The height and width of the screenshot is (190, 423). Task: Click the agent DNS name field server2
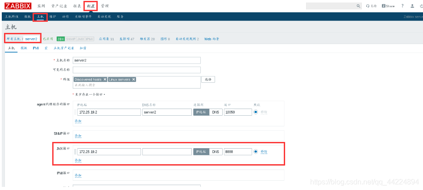[x=167, y=112]
